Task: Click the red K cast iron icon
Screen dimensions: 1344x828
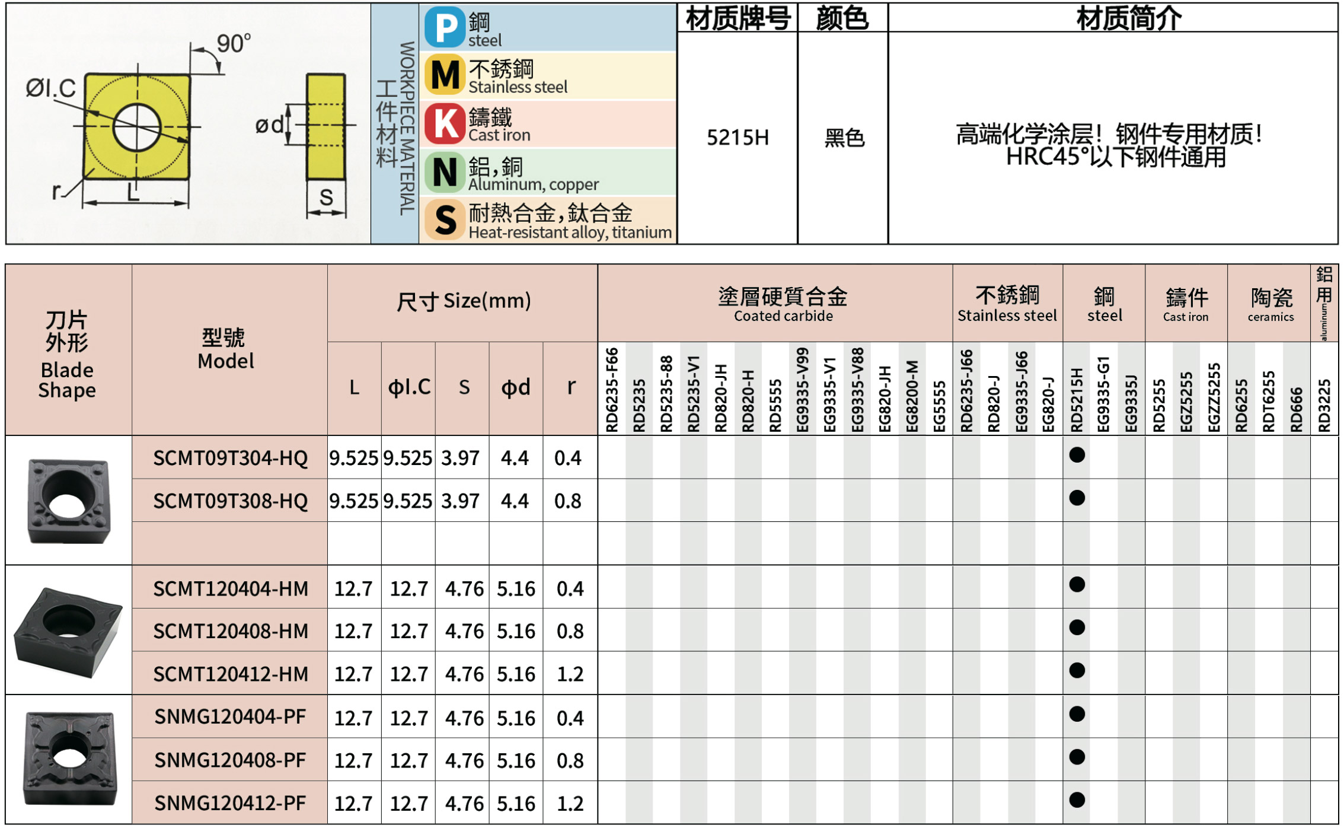Action: [445, 123]
